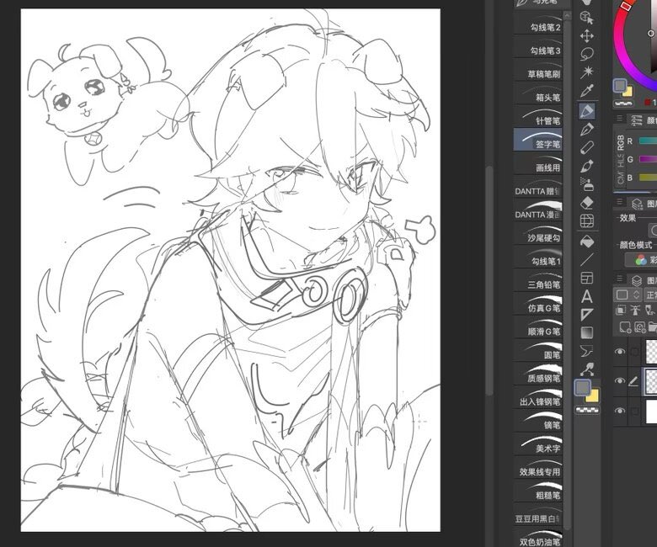Select the straight Line figure tool
Screen dimensions: 657x547
pos(586,259)
